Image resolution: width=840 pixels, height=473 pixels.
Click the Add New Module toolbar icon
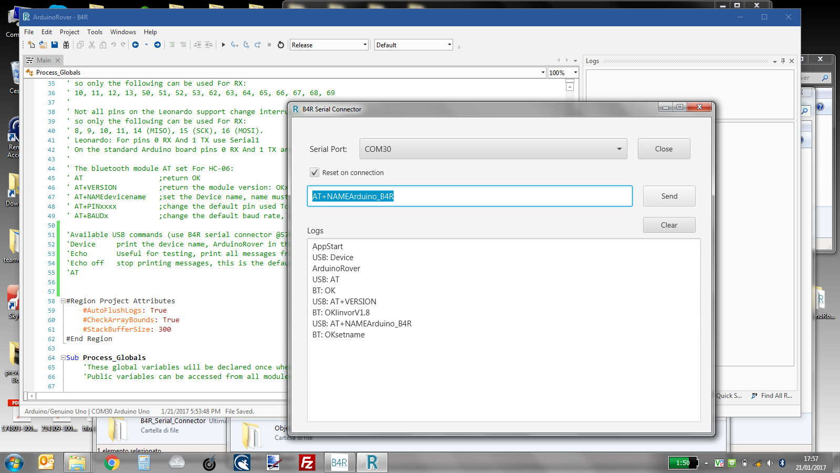click(x=31, y=45)
